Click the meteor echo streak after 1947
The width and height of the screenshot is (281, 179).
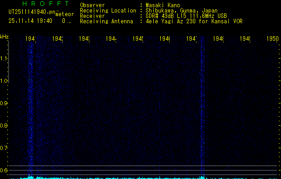(x=202, y=106)
